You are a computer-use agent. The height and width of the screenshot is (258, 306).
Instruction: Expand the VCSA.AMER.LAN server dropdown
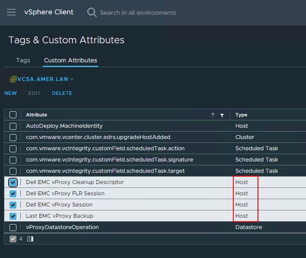point(72,79)
